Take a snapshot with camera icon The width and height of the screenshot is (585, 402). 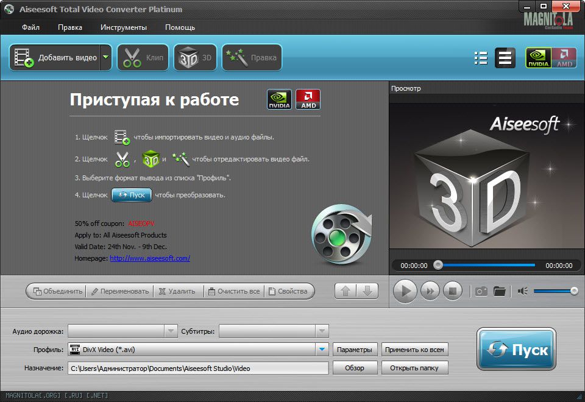[x=481, y=291]
